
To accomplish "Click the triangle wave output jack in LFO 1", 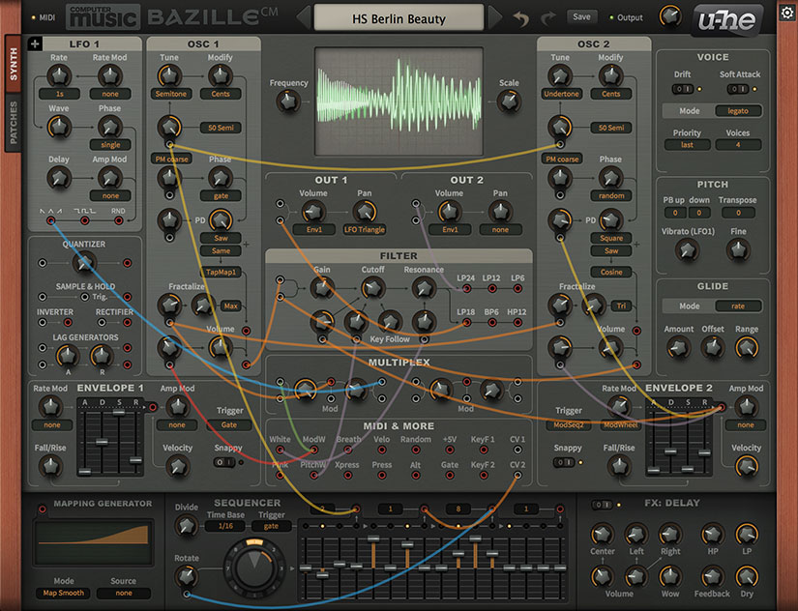I will [x=50, y=220].
